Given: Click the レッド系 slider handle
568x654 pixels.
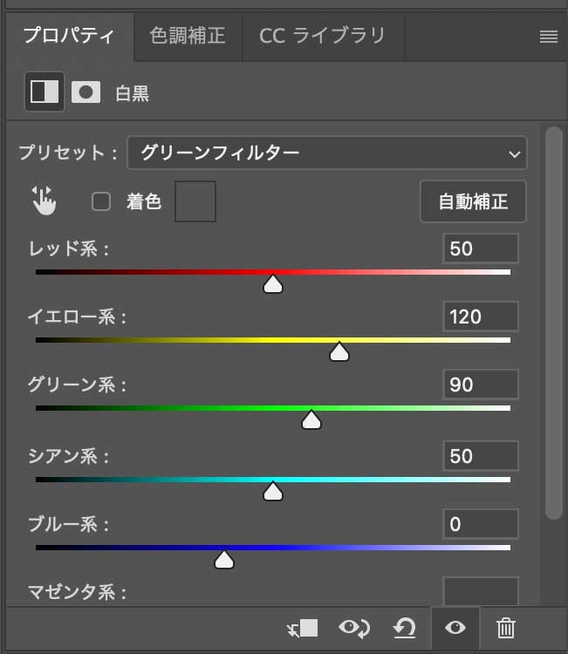Looking at the screenshot, I should (x=273, y=284).
